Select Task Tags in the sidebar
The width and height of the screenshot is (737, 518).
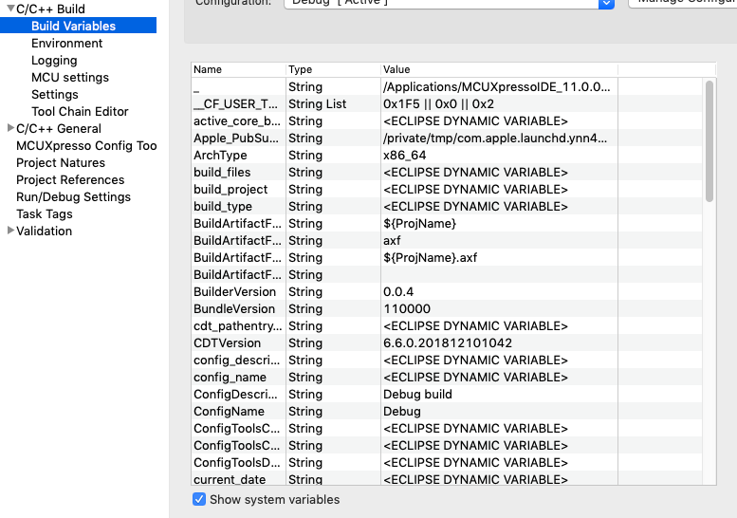point(45,213)
